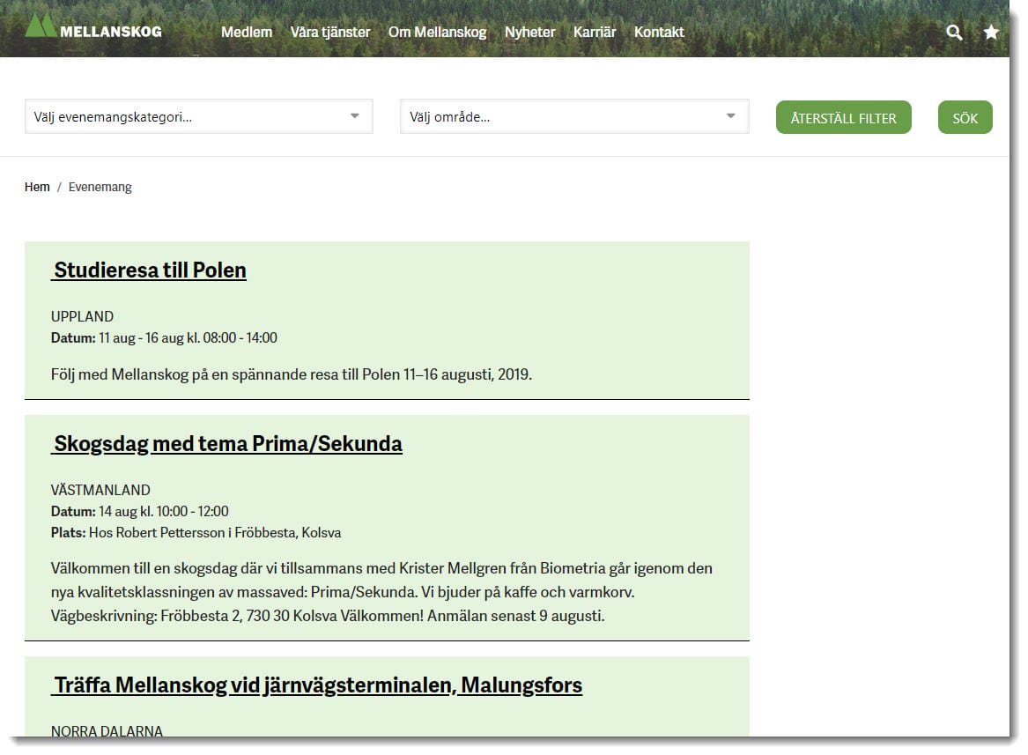Click the date 14 aug kl. 10:00 line
This screenshot has height=755, width=1028.
(140, 511)
